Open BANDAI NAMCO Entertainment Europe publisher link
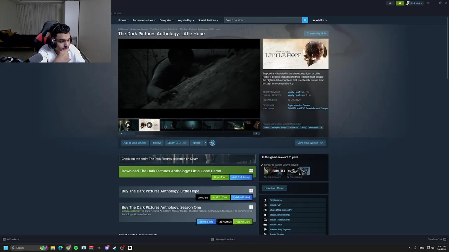The height and width of the screenshot is (252, 449). coord(308,108)
